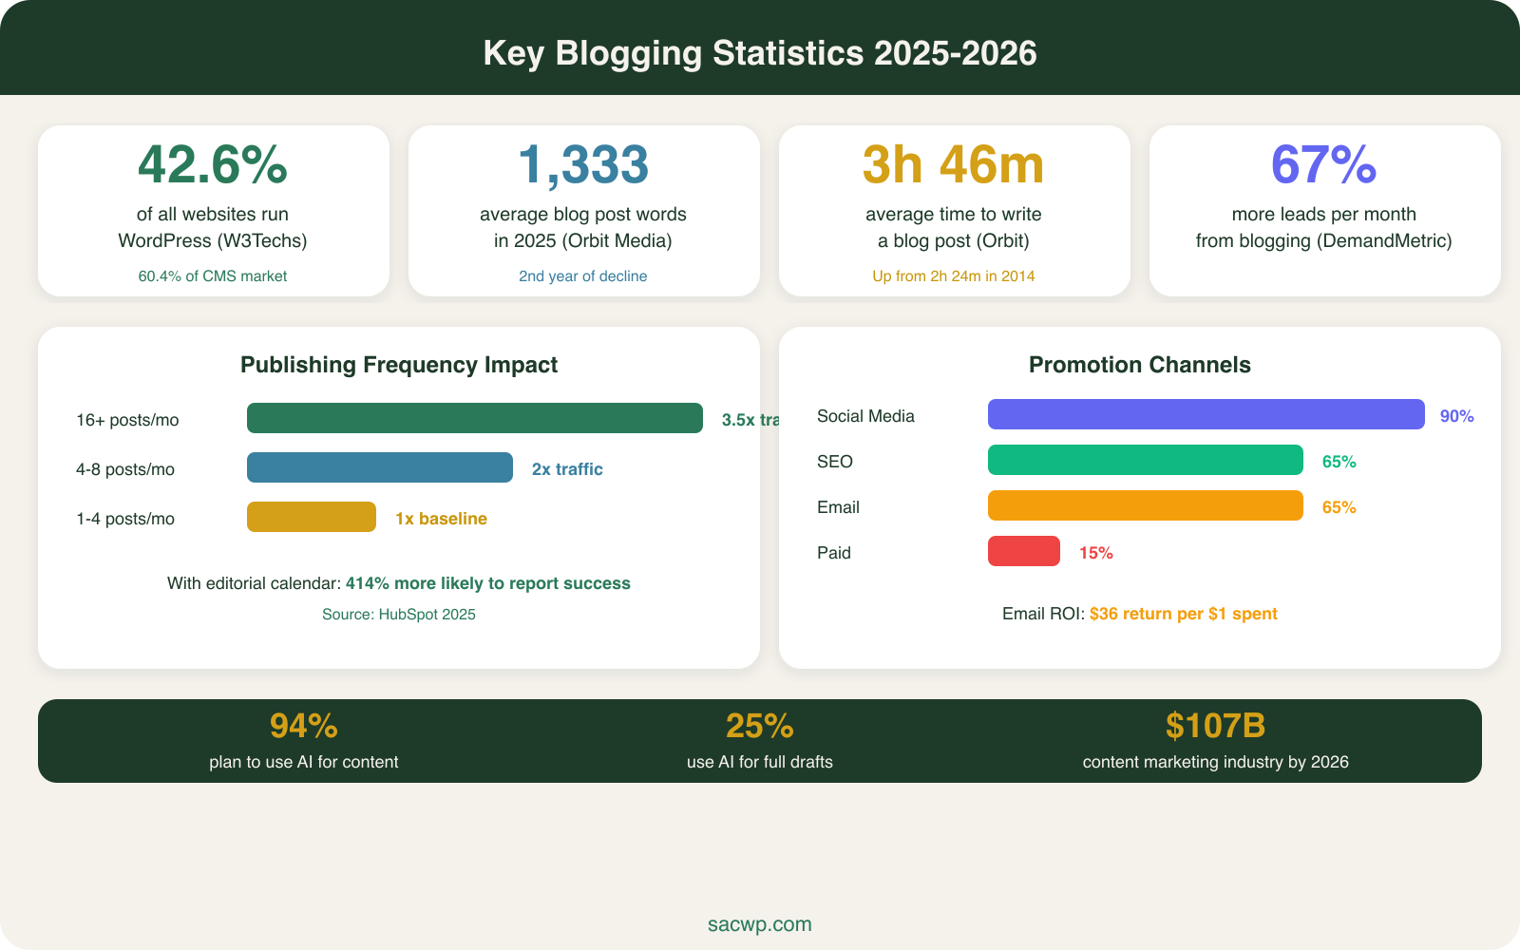This screenshot has width=1520, height=950.
Task: Click the 42.6% WordPress statistic card
Action: [x=212, y=209]
